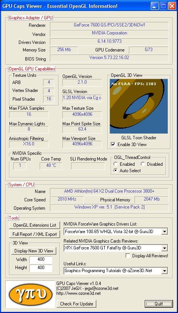Viewport: 178px width, 313px height.
Task: Click the Num GPUs value 1
Action: (20, 166)
